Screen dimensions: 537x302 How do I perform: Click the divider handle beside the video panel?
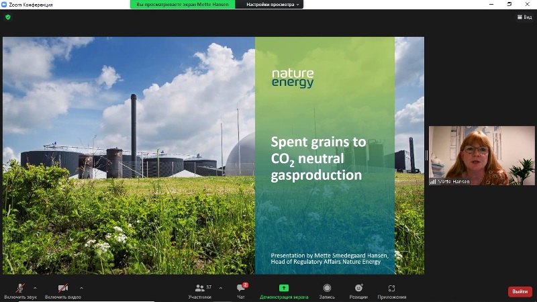[x=426, y=155]
